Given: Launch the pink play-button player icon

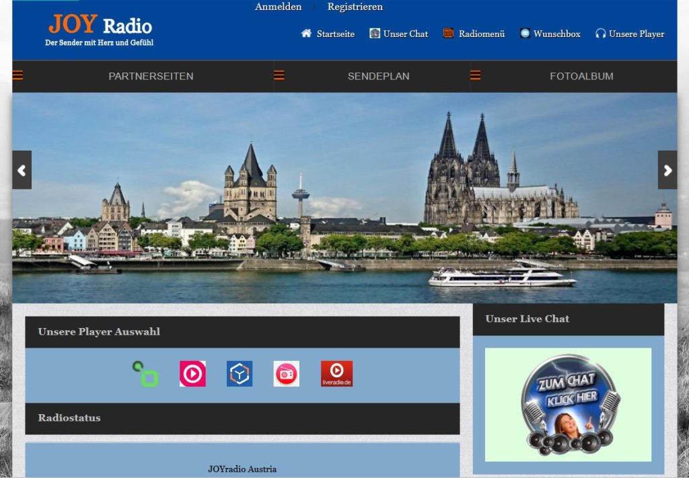Looking at the screenshot, I should pos(192,374).
